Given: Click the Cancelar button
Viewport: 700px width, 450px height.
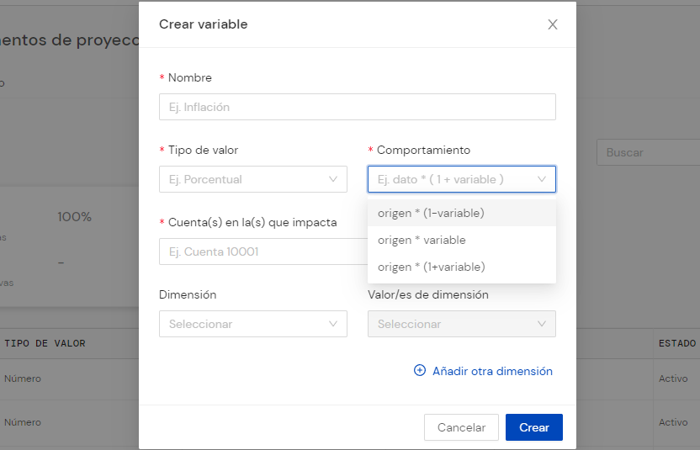Looking at the screenshot, I should 461,427.
